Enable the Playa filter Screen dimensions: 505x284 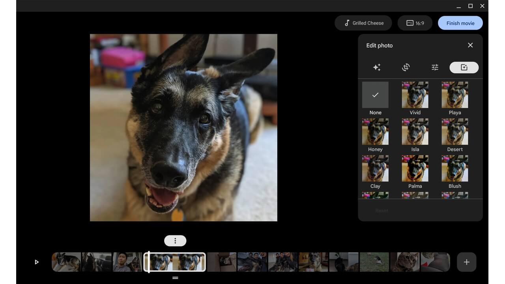[454, 95]
